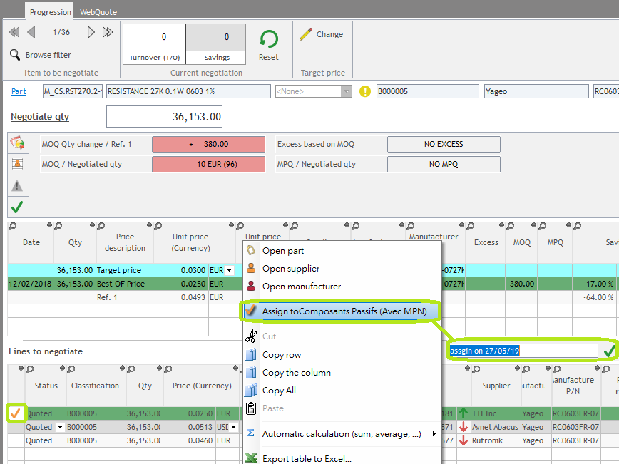Toggle the orange checkmark on TTI Inc row
Viewport: 619px width, 464px height.
pyautogui.click(x=15, y=413)
